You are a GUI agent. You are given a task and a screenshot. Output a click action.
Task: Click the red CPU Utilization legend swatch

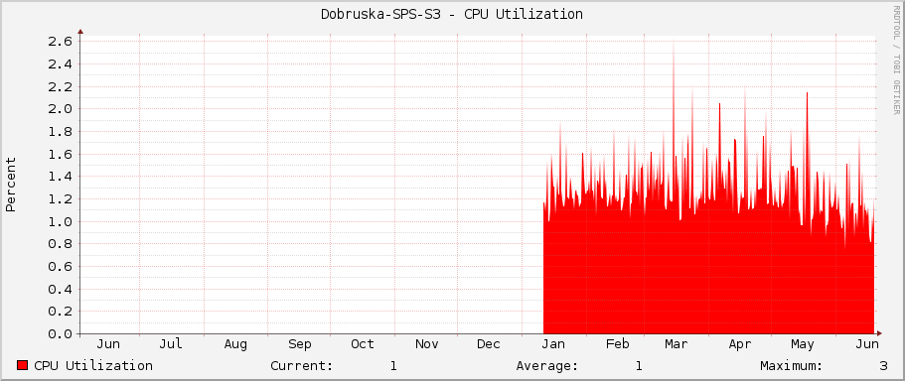point(23,365)
